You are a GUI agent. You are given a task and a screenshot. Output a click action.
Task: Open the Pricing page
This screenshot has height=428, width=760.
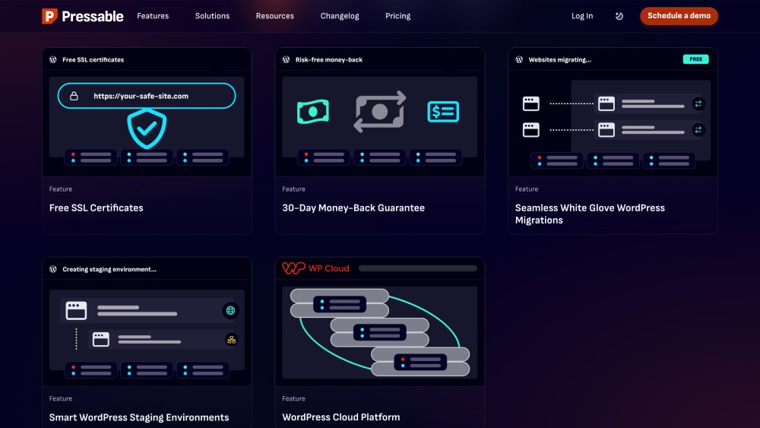(x=398, y=16)
